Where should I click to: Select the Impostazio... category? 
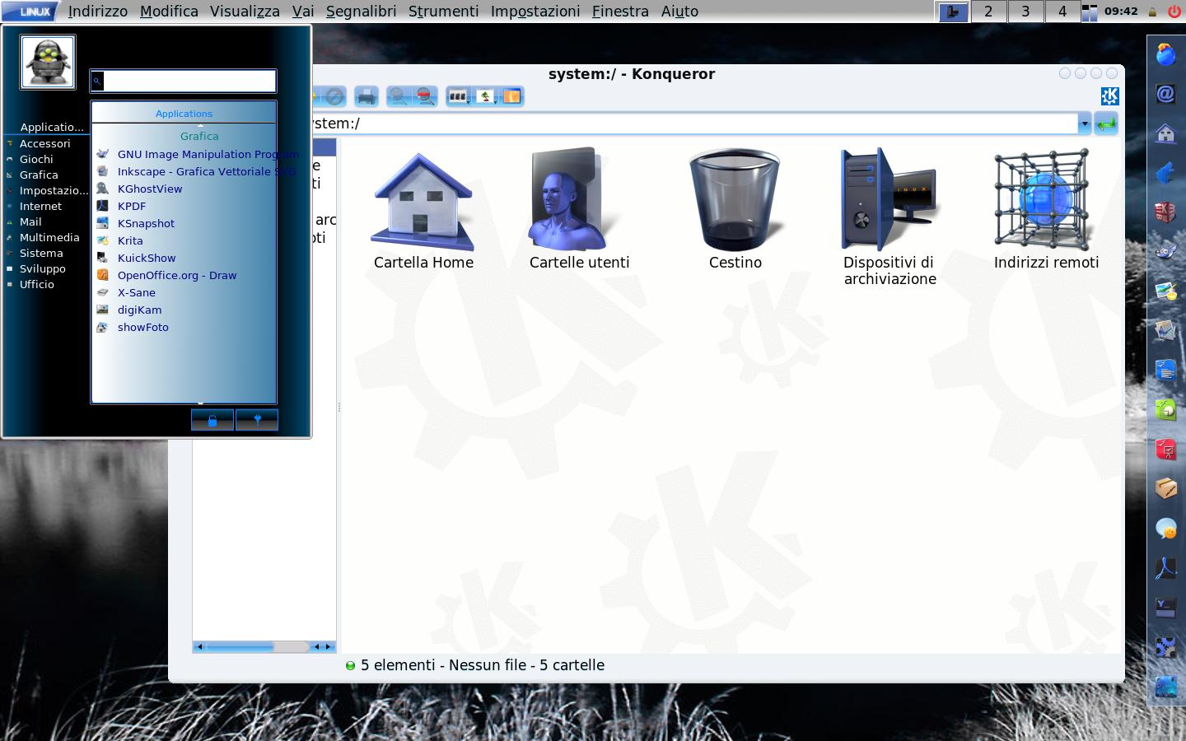tap(54, 190)
